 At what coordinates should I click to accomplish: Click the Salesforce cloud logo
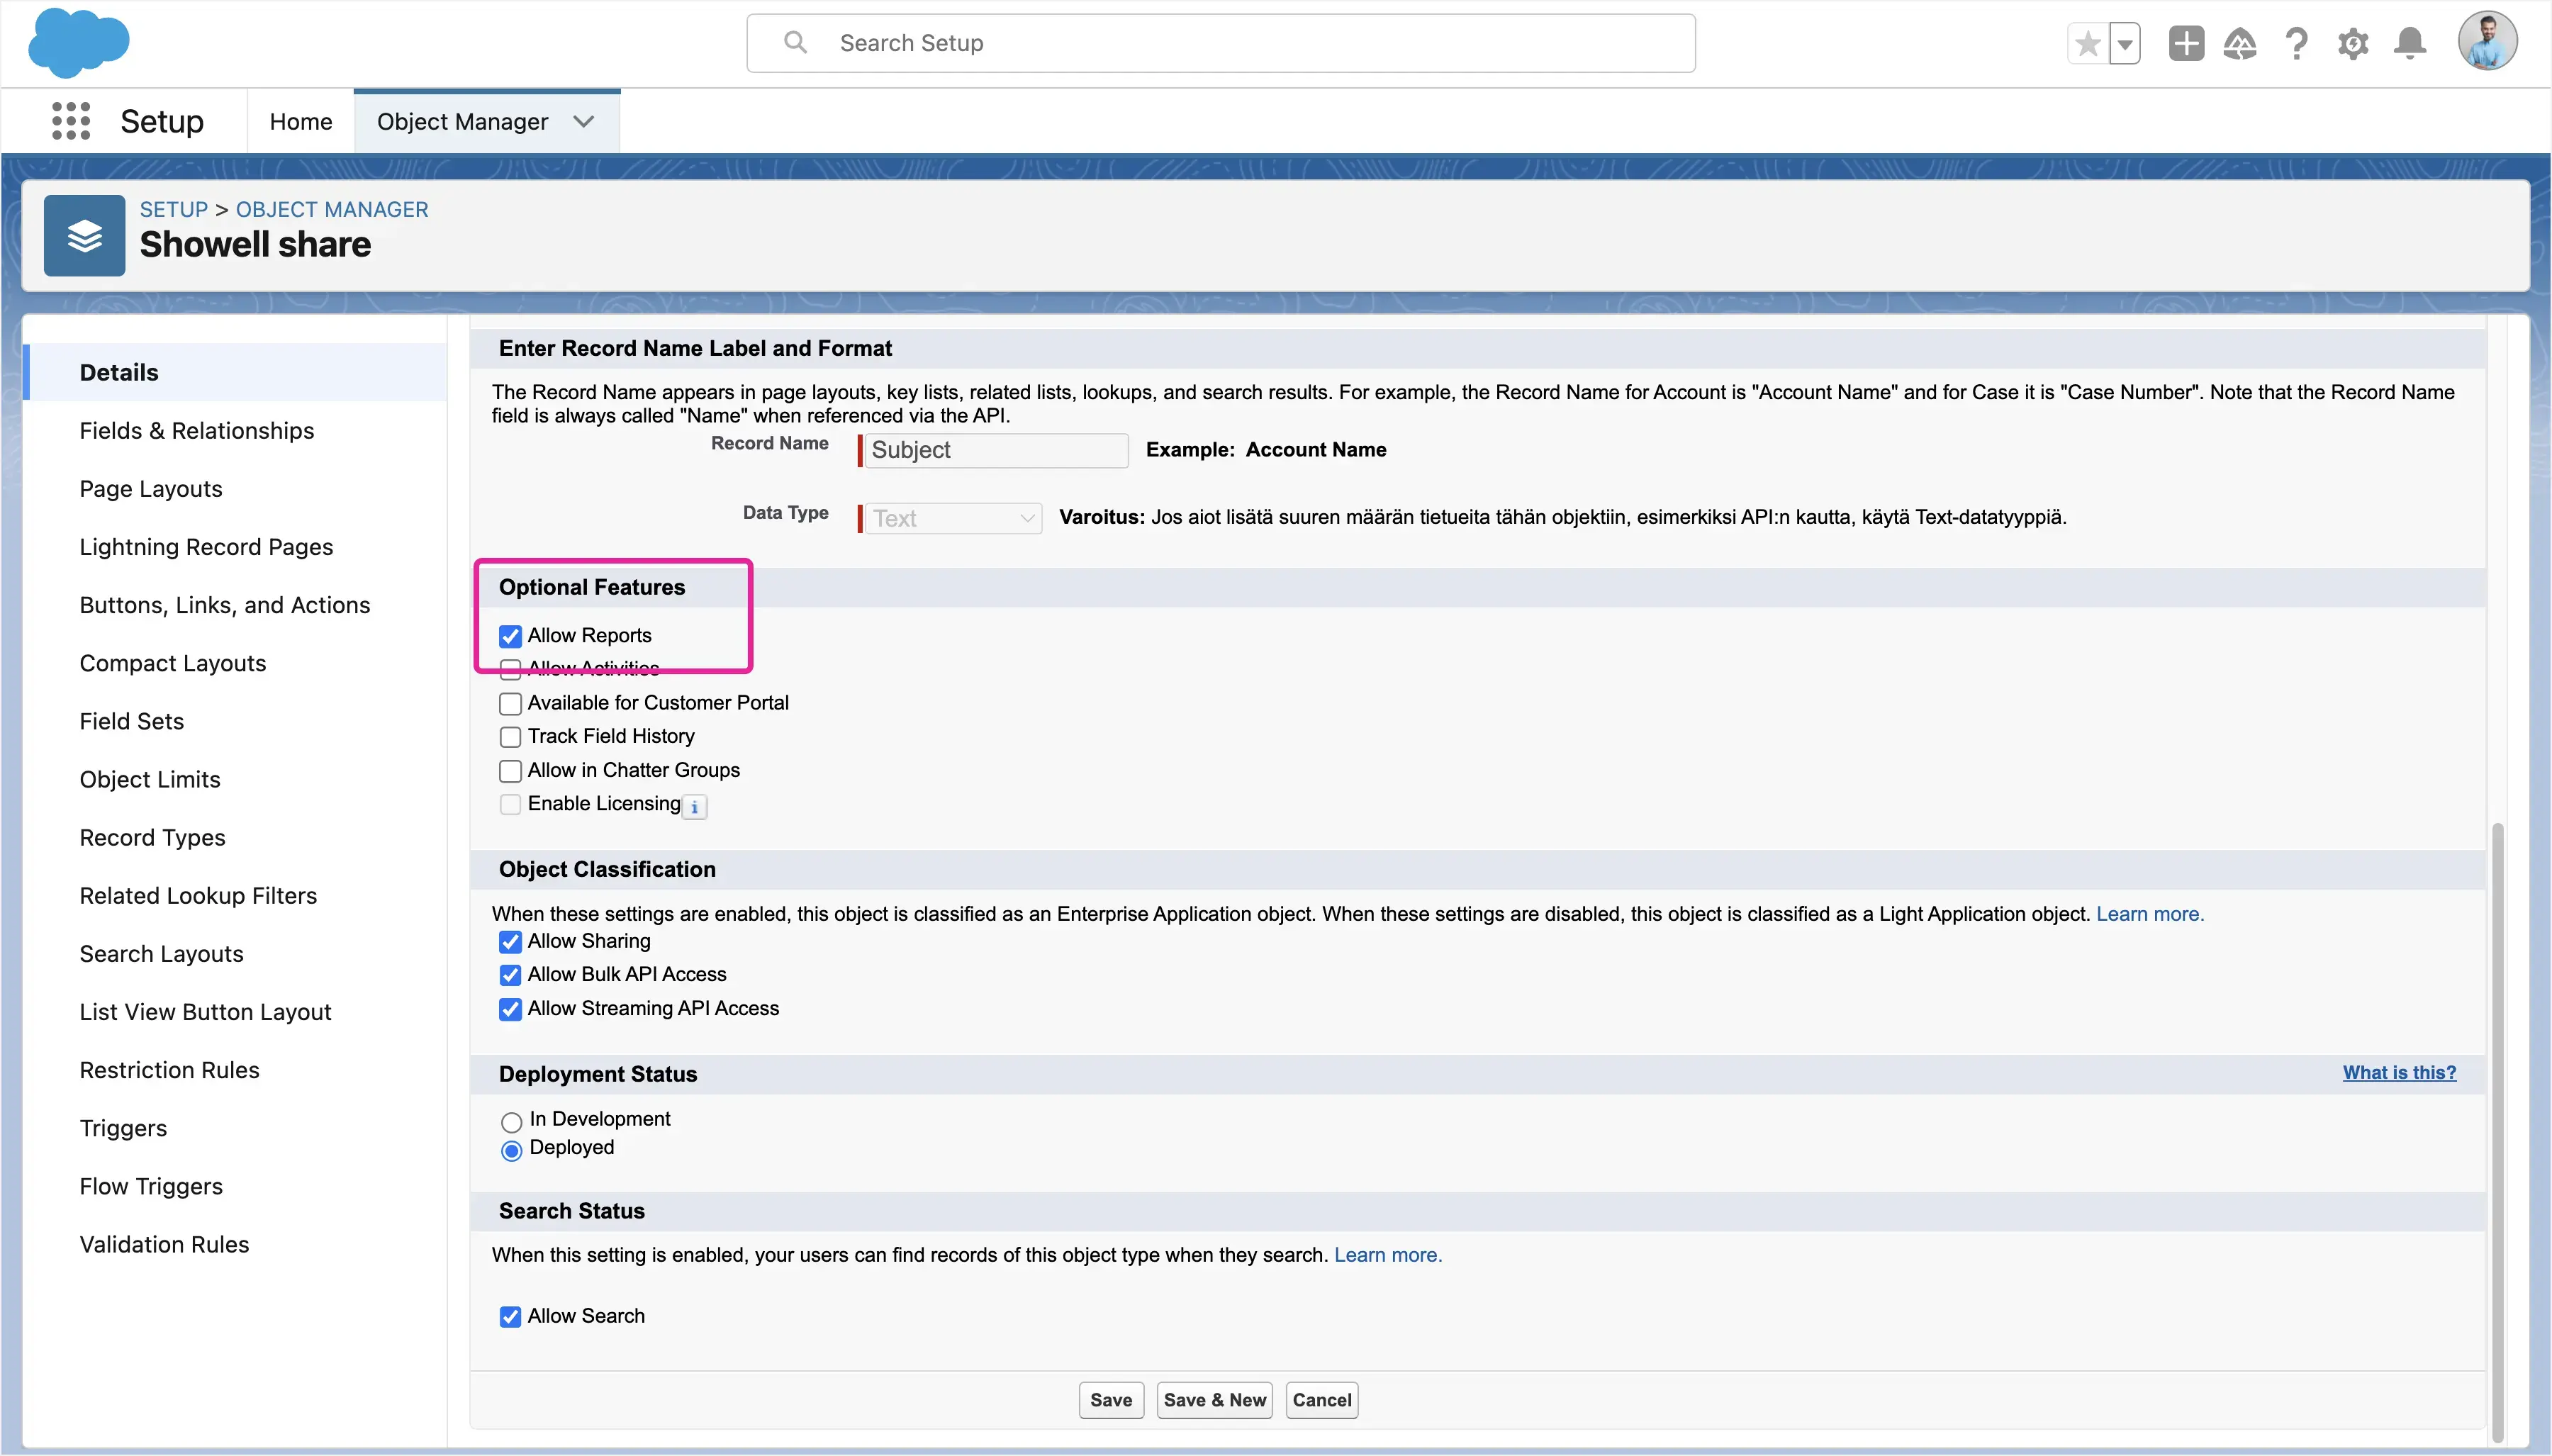pyautogui.click(x=79, y=43)
